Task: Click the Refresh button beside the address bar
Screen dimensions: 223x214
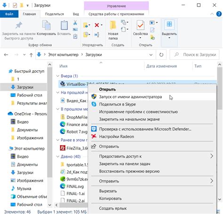Action: (161, 55)
